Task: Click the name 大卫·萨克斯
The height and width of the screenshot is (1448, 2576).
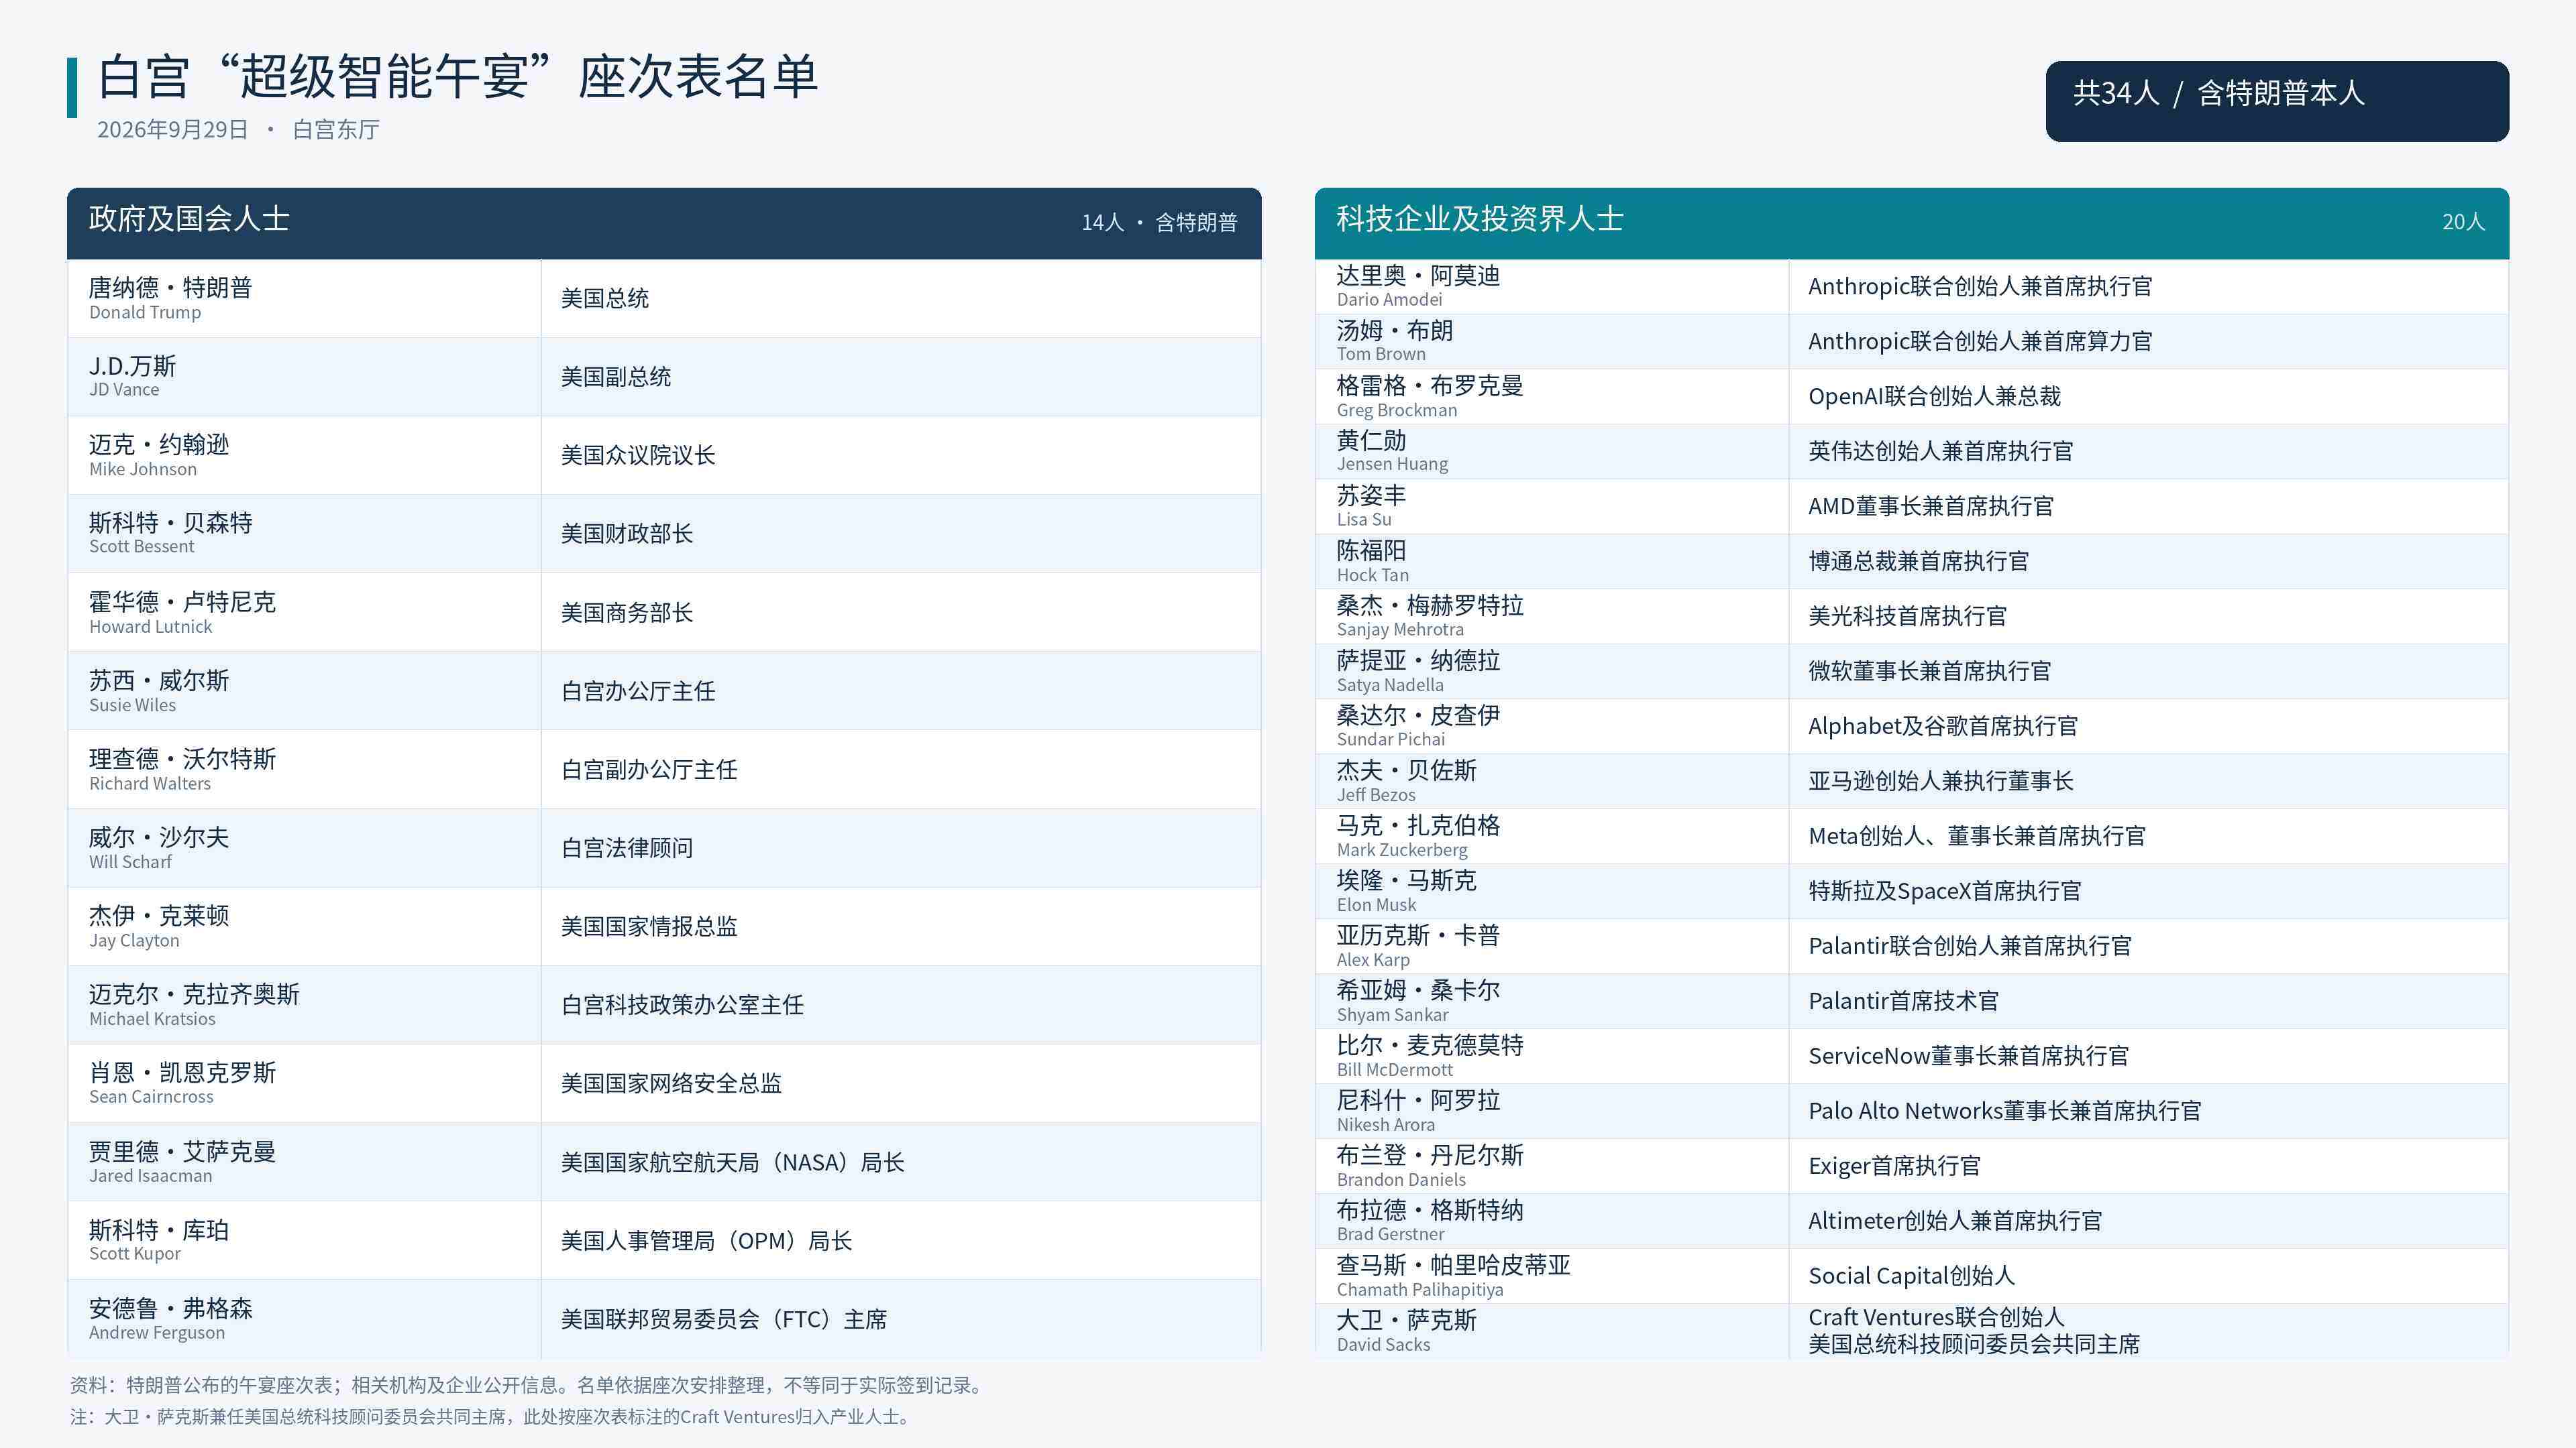Action: point(1407,1320)
